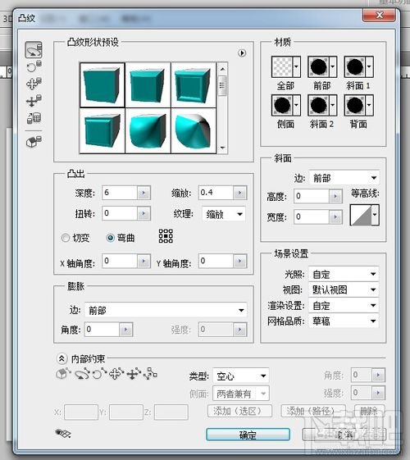Select the constraint rotate tool icon

click(x=82, y=375)
